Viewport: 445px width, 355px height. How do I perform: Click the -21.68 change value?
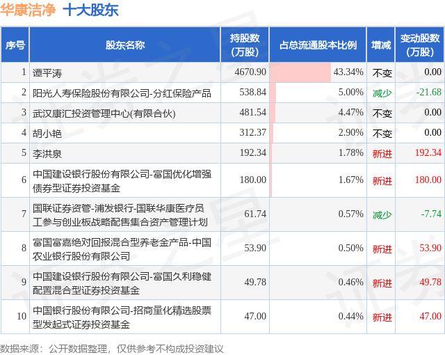click(x=428, y=92)
